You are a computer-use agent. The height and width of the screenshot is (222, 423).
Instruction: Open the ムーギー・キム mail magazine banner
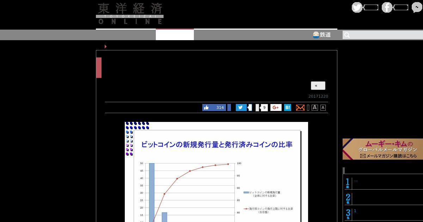[383, 149]
